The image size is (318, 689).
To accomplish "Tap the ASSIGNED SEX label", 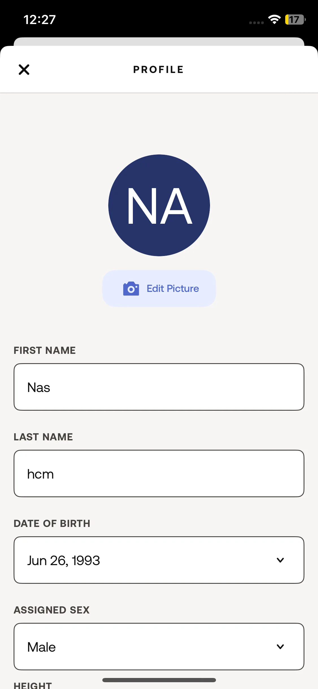I will (52, 610).
